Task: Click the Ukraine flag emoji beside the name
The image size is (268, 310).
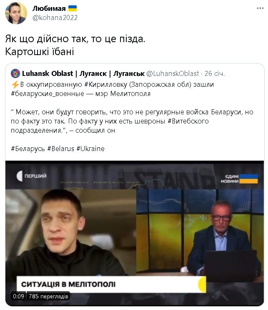Action: [x=73, y=8]
